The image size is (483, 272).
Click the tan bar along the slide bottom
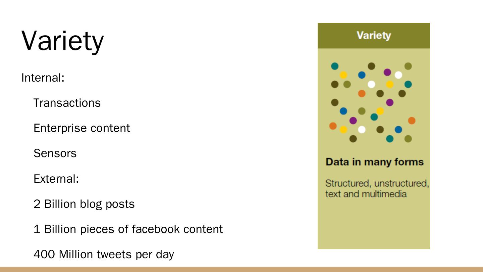[x=241, y=269]
